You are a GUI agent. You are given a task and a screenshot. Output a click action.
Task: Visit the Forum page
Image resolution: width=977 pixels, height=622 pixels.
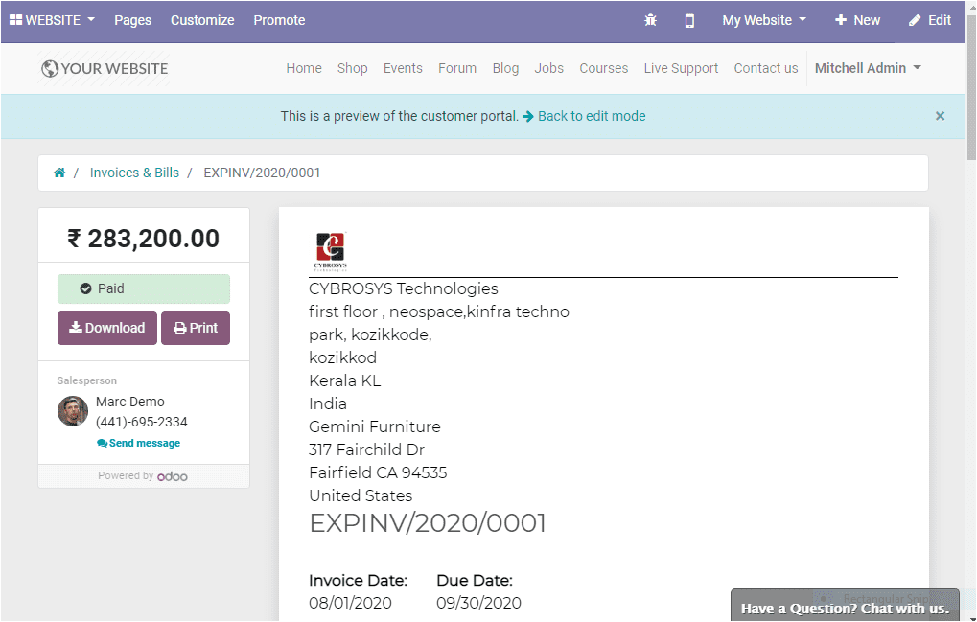click(x=457, y=68)
